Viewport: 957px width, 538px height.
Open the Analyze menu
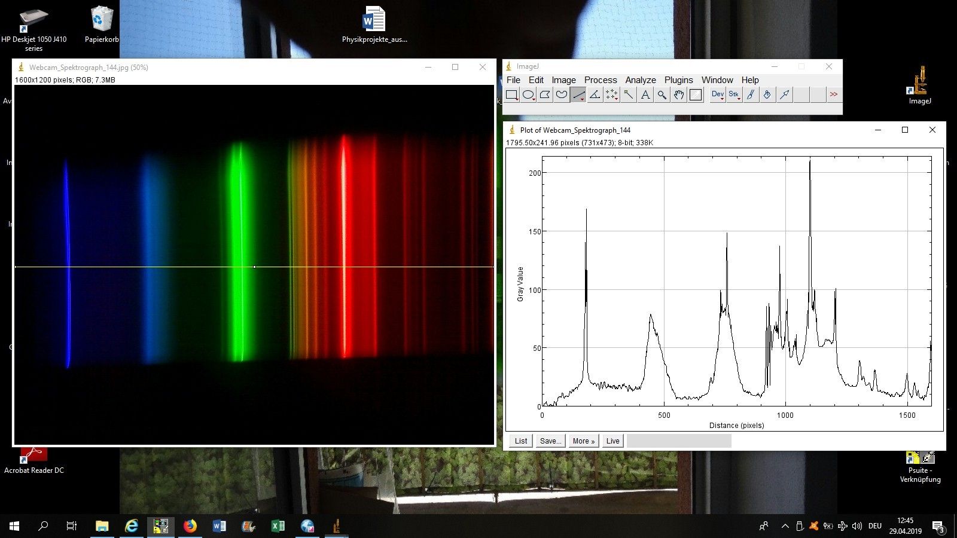point(640,80)
